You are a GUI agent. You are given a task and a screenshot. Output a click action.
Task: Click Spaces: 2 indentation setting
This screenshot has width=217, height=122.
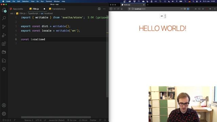(x=28, y=120)
